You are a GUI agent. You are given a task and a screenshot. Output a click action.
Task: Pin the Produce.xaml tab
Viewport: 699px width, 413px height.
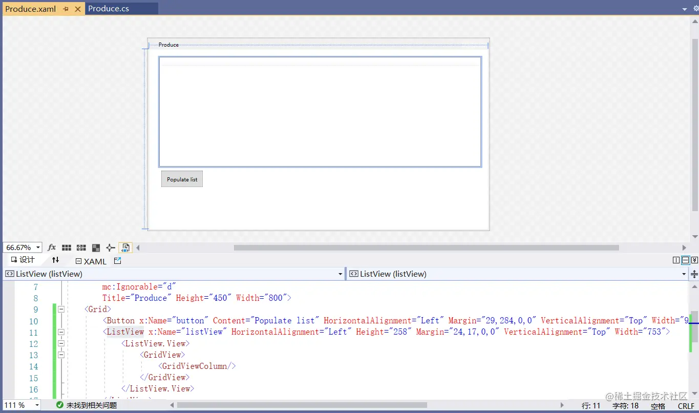coord(66,9)
